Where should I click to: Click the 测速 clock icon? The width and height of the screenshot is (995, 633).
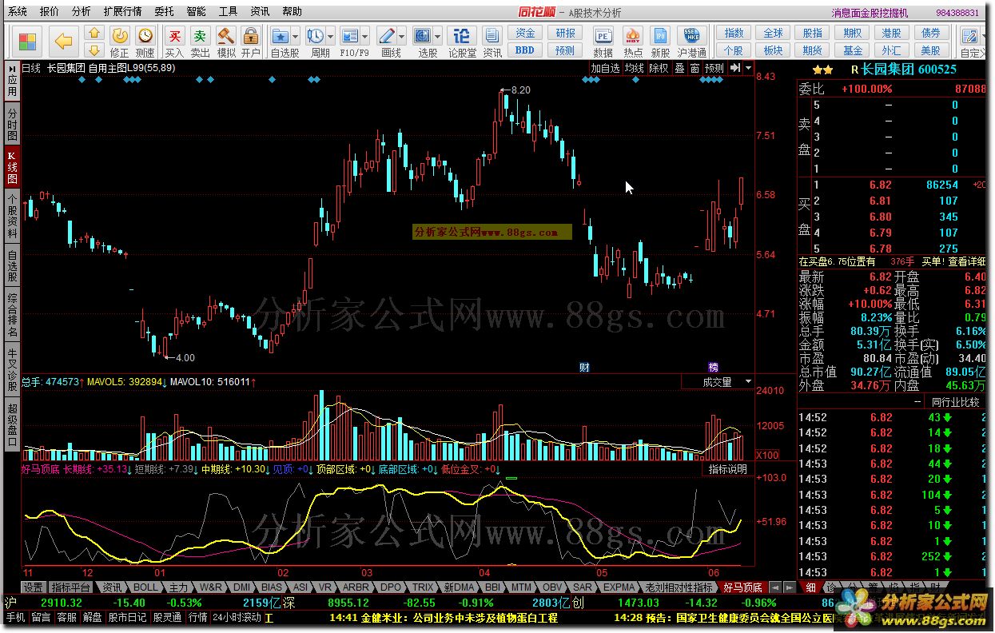145,42
